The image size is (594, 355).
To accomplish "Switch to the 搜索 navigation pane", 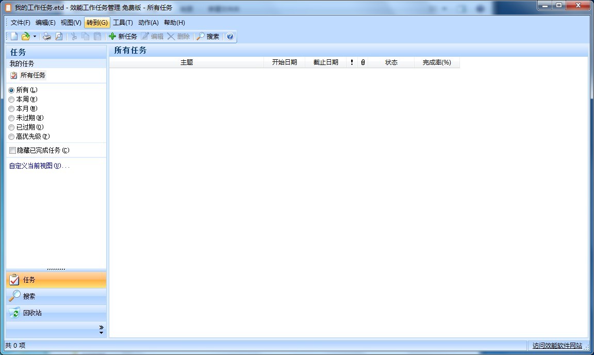I will [x=29, y=296].
